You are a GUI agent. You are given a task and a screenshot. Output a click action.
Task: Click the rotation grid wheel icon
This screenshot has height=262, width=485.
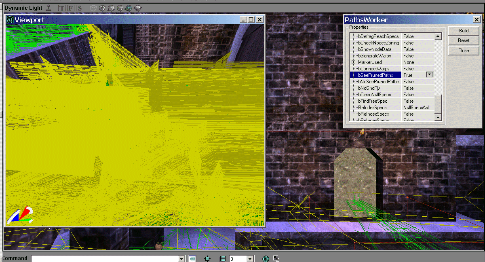point(266,259)
